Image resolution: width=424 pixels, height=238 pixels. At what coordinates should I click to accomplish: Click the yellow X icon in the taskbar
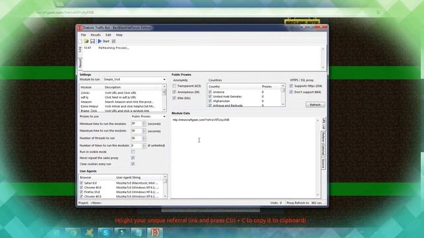(x=89, y=233)
